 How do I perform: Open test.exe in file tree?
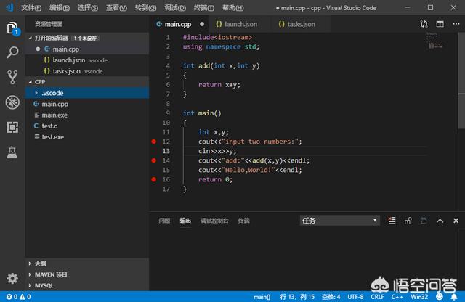tap(87, 137)
